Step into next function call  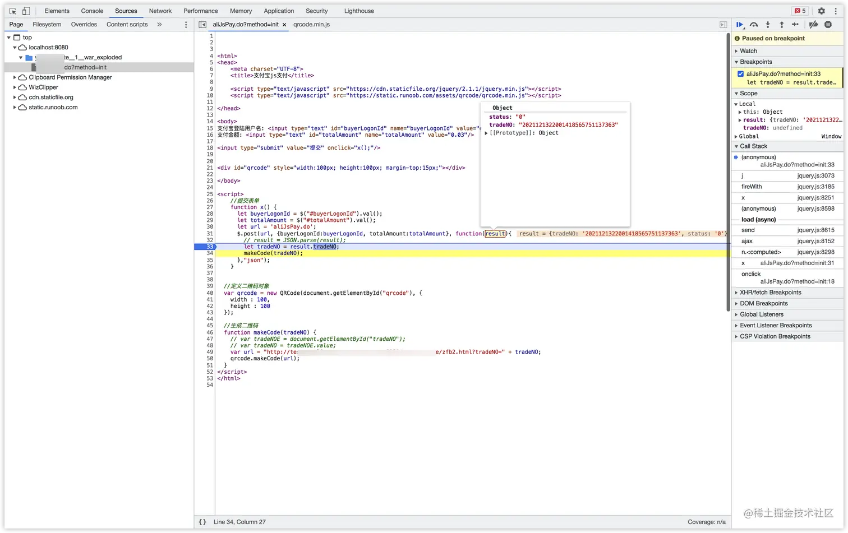pyautogui.click(x=768, y=25)
